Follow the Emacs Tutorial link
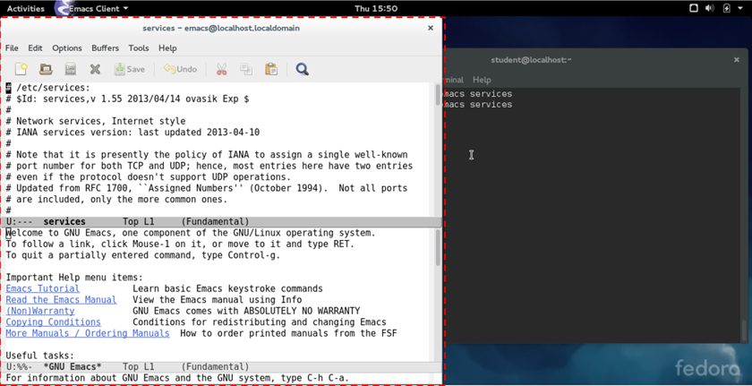 pyautogui.click(x=42, y=288)
